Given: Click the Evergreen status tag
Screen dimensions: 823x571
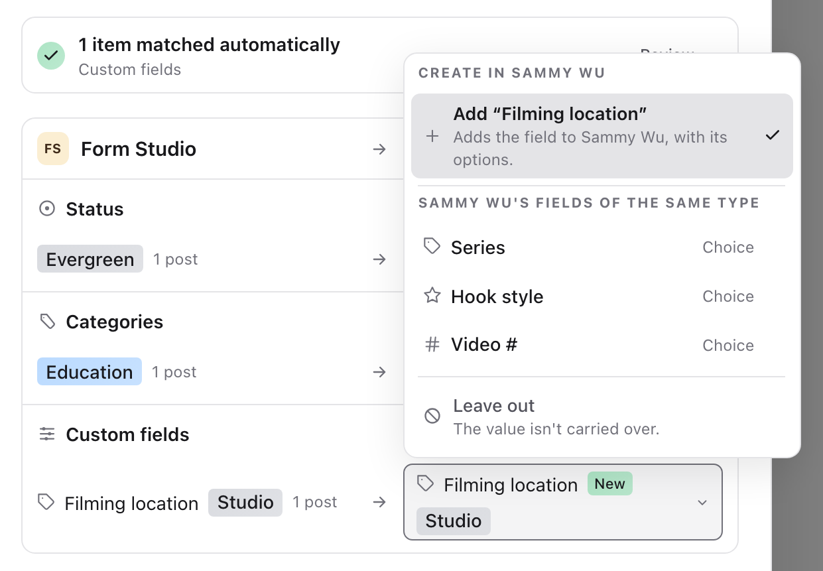Looking at the screenshot, I should tap(90, 259).
